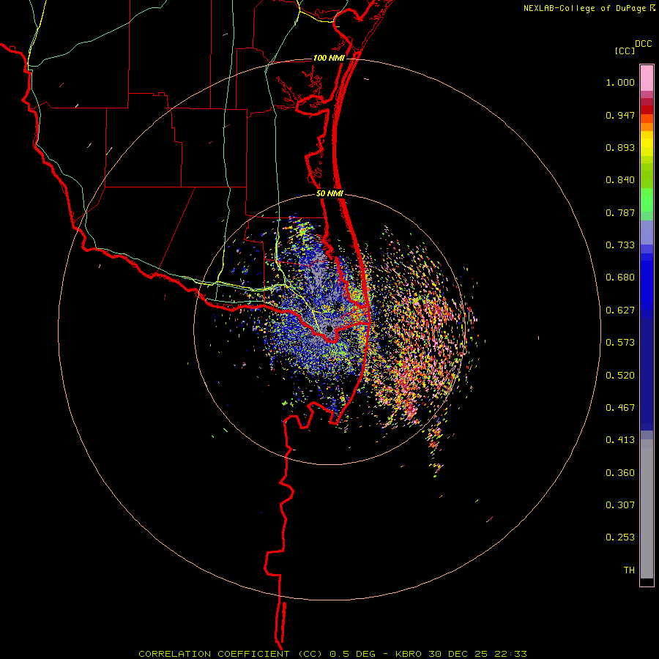The image size is (659, 659).
Task: Click the TH threshold label
Action: [x=629, y=570]
